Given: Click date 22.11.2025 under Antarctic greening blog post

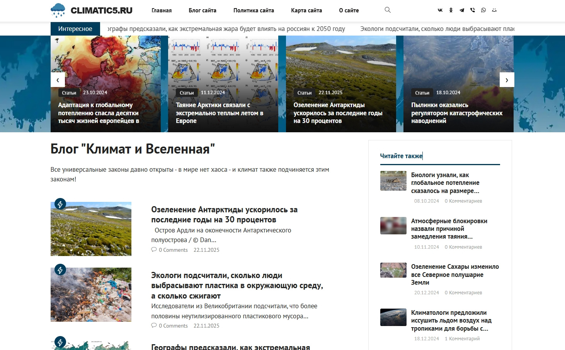Looking at the screenshot, I should [x=206, y=250].
